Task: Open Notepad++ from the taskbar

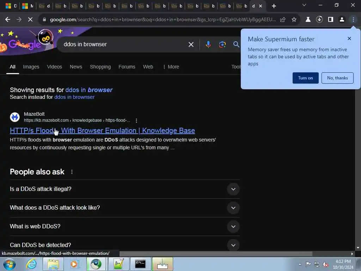Action: click(118, 264)
